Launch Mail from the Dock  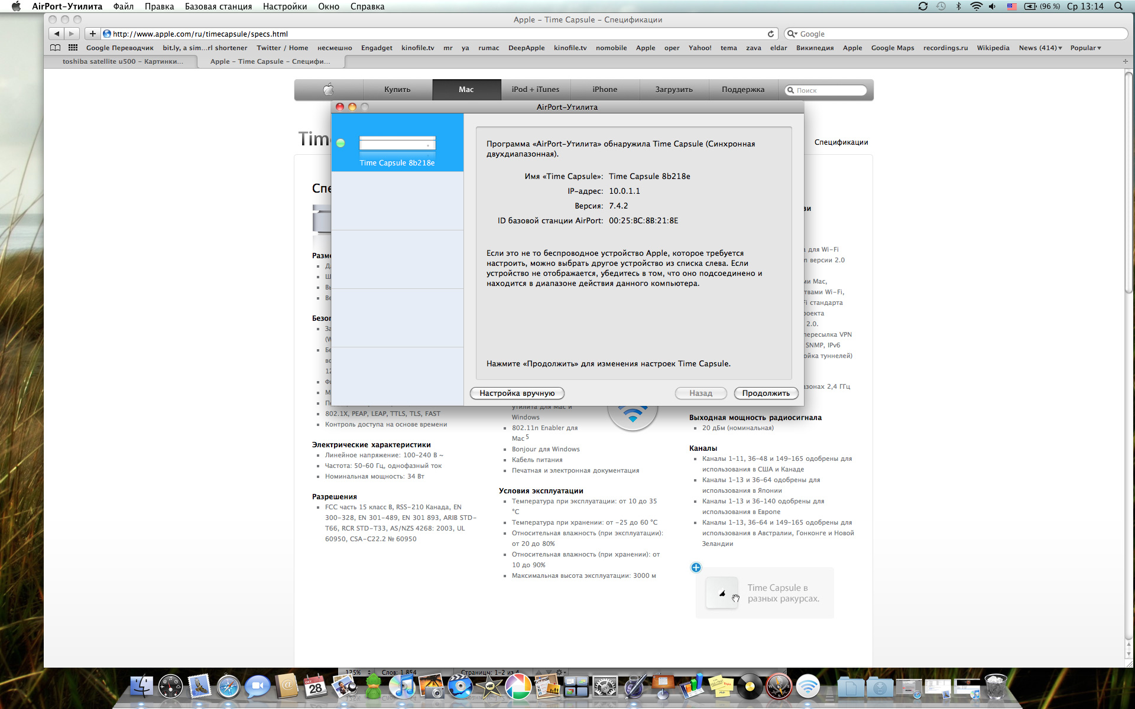[200, 687]
